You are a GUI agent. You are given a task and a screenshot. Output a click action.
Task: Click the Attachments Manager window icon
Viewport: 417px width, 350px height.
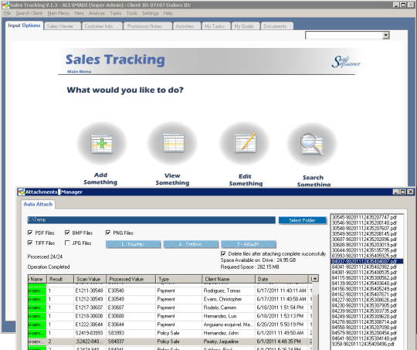coord(22,192)
